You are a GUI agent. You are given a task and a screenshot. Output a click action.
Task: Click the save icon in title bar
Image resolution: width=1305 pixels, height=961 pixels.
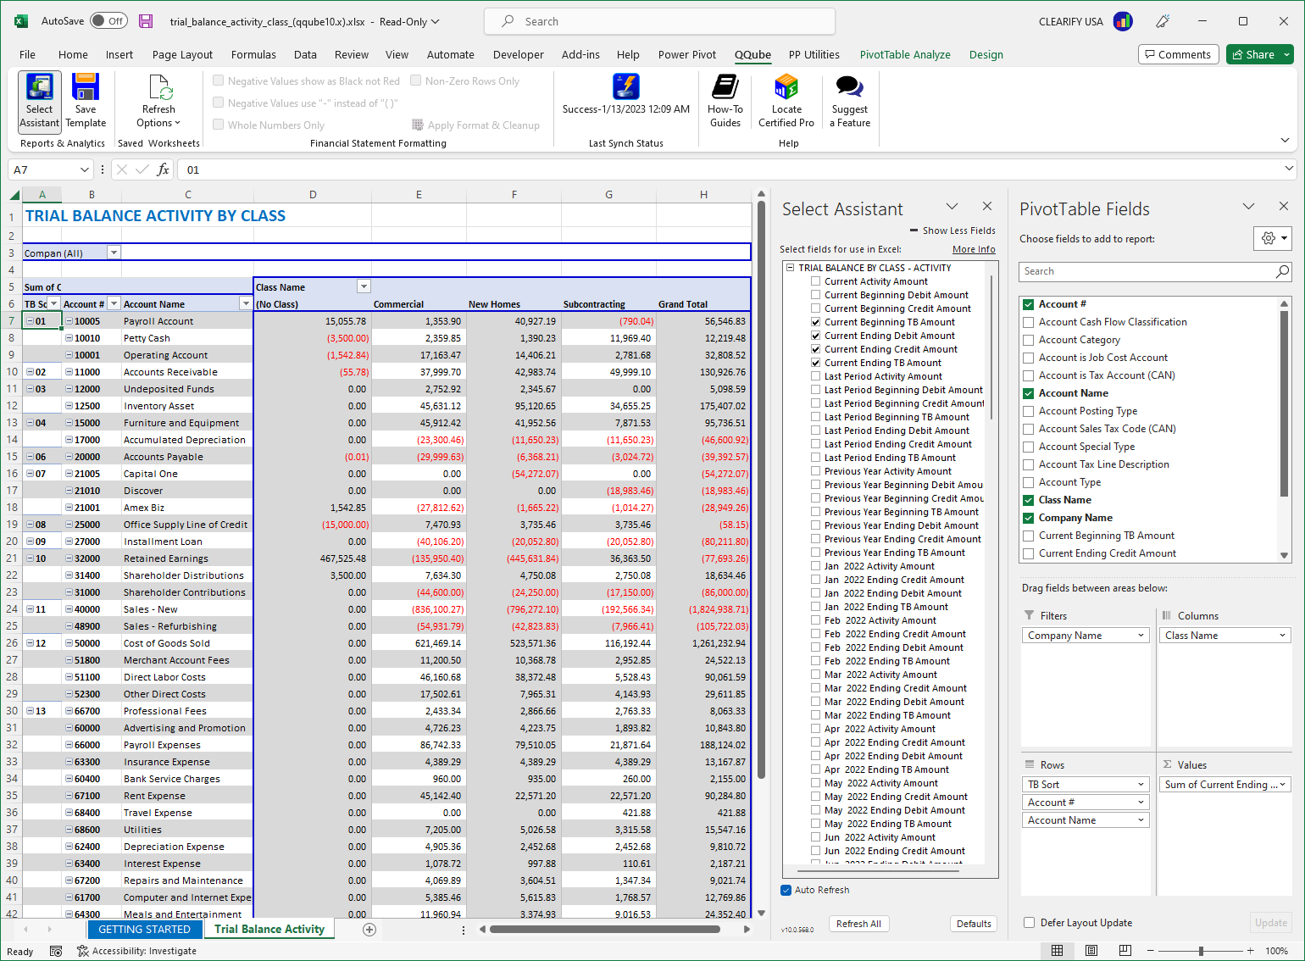[146, 21]
